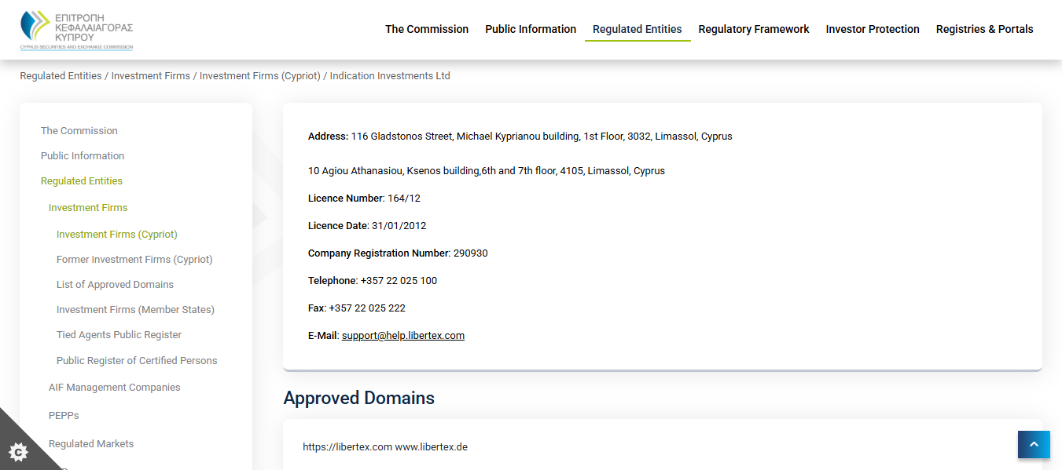The width and height of the screenshot is (1062, 470).
Task: Open the cookie settings gear icon
Action: [x=18, y=451]
